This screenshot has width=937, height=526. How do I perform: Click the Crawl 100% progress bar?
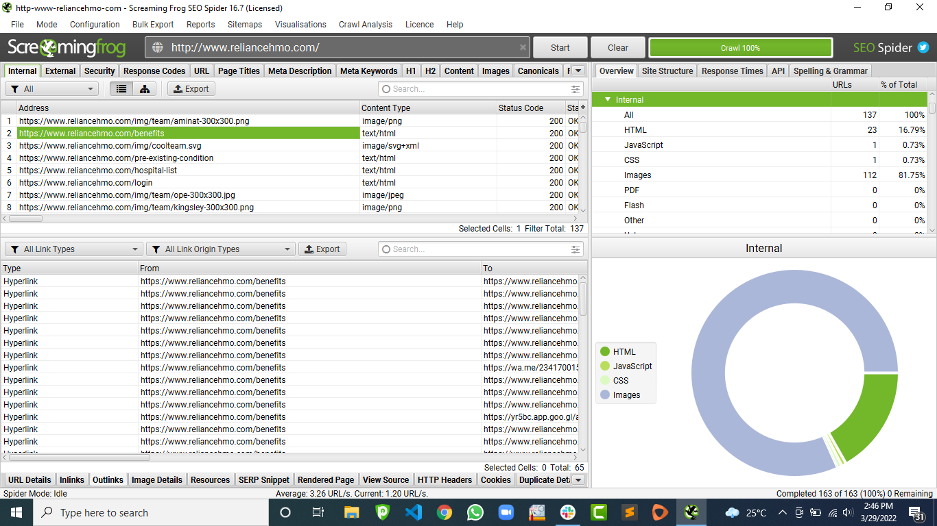click(x=741, y=48)
